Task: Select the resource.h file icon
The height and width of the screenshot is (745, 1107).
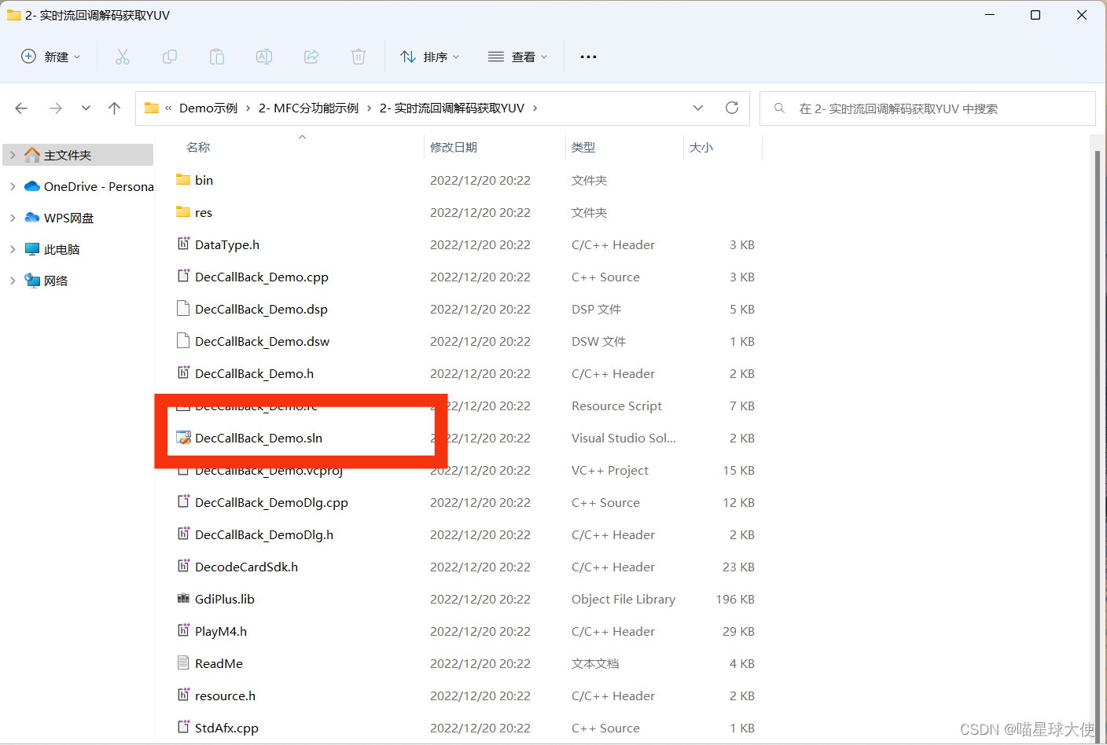Action: coord(183,695)
